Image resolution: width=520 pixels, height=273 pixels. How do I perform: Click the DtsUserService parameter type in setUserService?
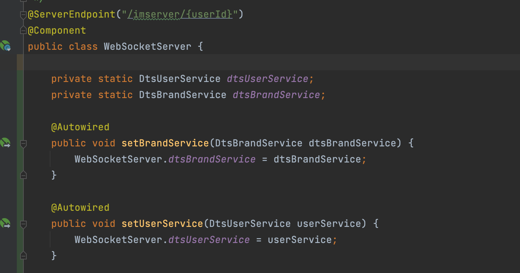tap(250, 224)
